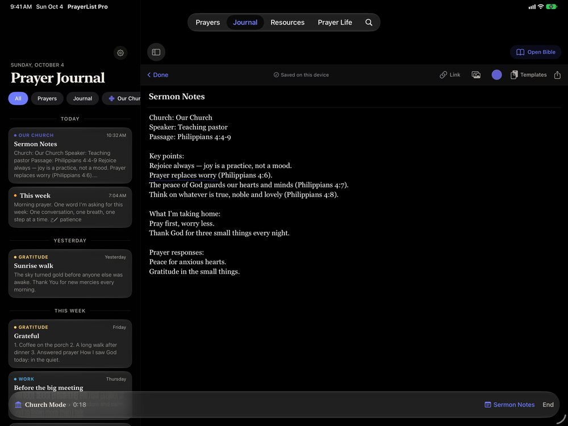Tap the Church Mode building icon
Image resolution: width=568 pixels, height=426 pixels.
pos(19,404)
